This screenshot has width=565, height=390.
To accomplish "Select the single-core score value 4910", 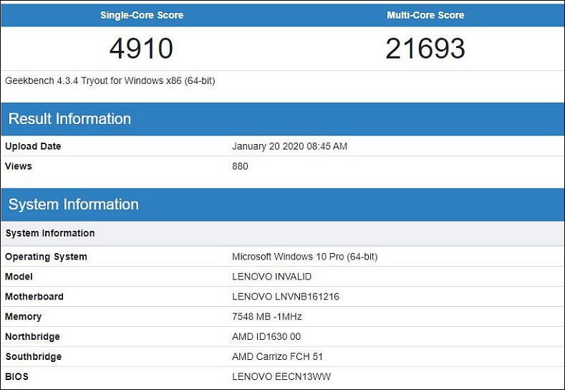I will click(x=141, y=48).
